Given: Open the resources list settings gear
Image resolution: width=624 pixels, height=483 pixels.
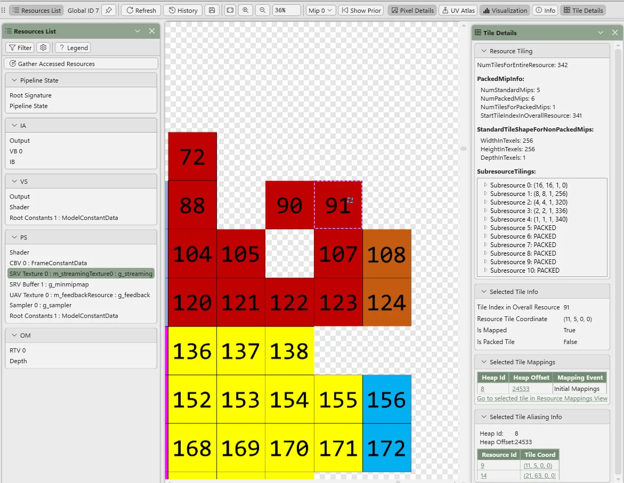Looking at the screenshot, I should pos(44,47).
